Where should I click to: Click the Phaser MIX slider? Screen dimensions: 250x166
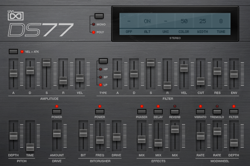[142, 139]
